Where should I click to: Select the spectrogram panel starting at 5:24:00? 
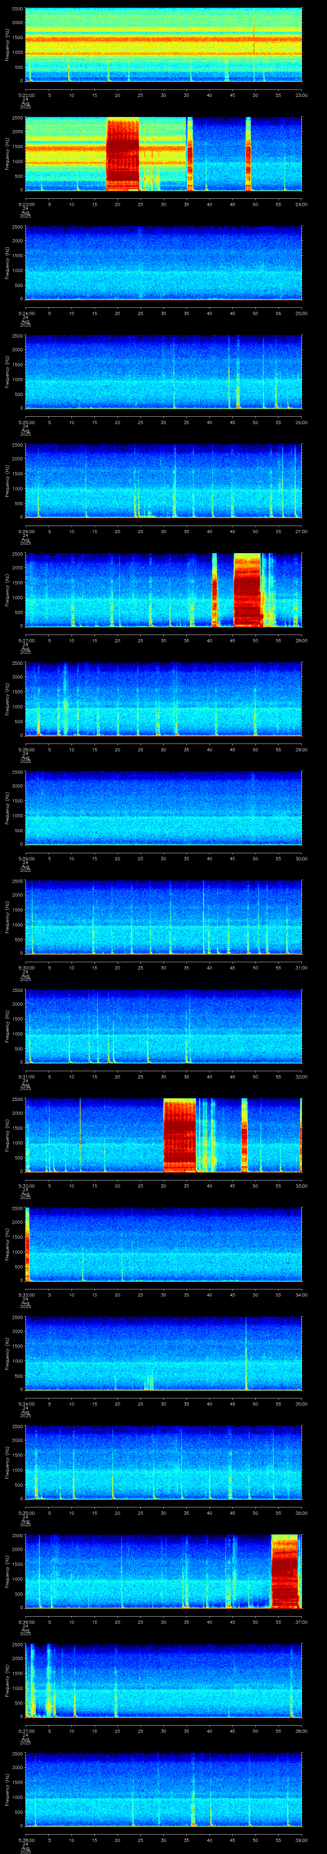click(164, 263)
